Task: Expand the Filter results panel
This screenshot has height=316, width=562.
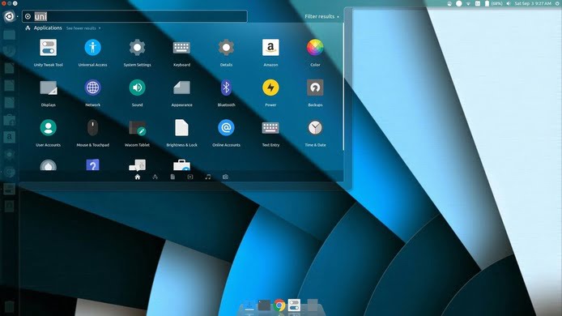Action: 321,16
